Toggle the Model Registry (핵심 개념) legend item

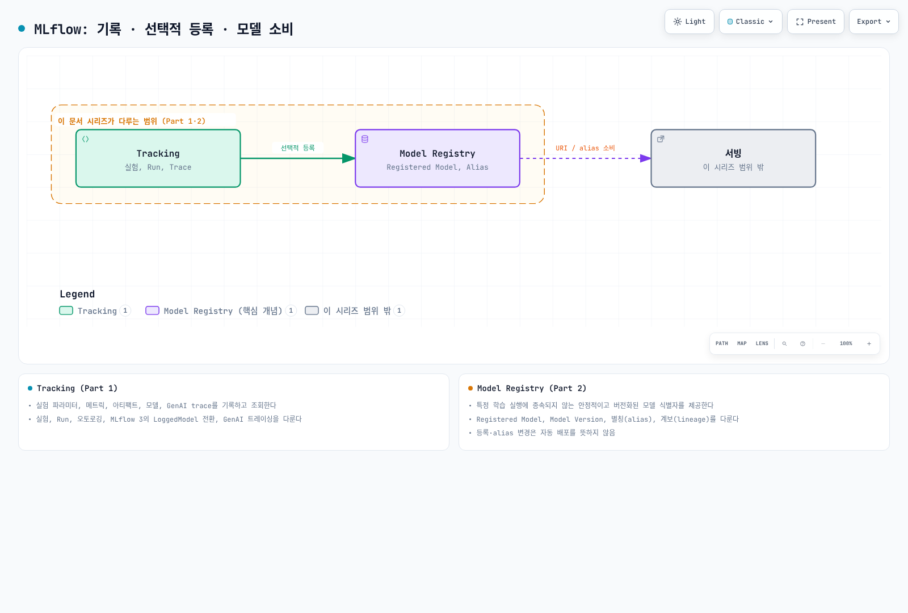coord(221,310)
